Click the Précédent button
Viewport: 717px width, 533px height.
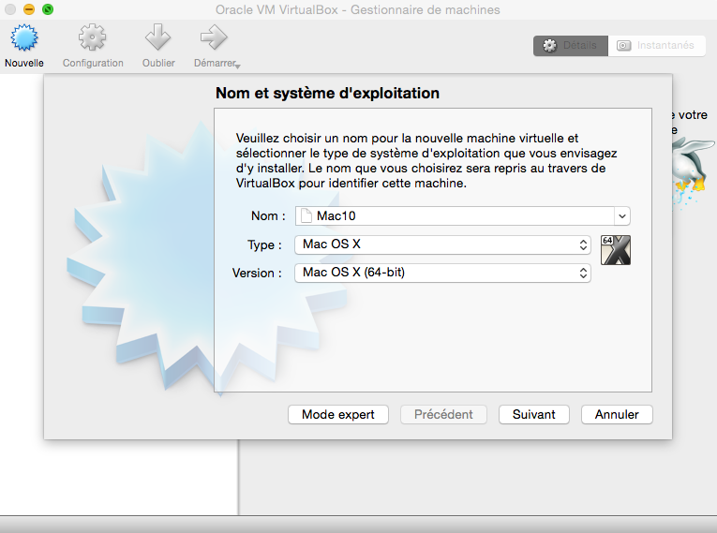tap(443, 415)
